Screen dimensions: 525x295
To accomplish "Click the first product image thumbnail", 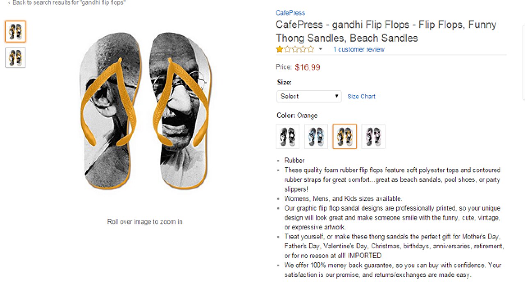I will pos(15,32).
